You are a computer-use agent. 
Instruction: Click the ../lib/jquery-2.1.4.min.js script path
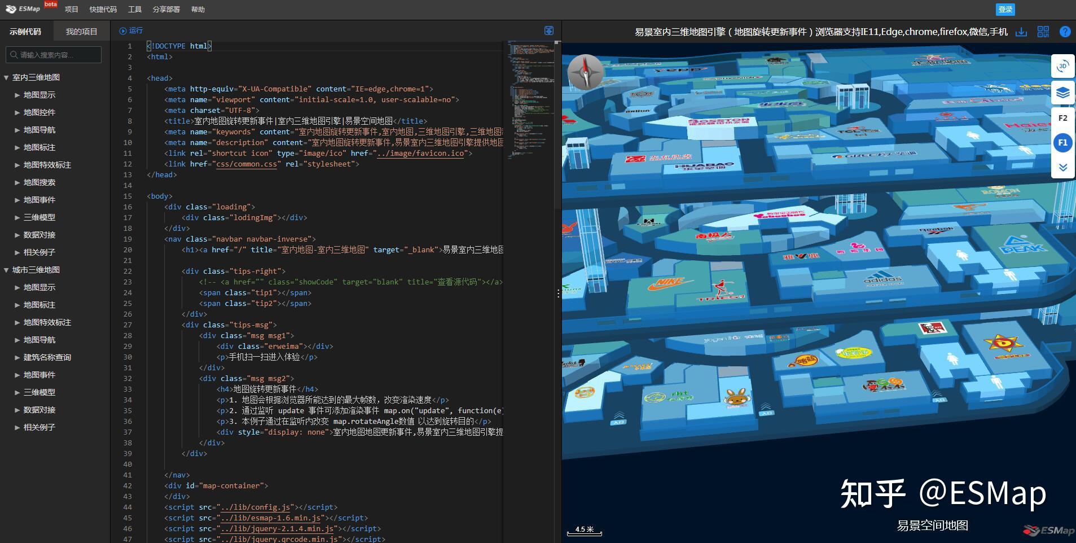click(x=276, y=529)
